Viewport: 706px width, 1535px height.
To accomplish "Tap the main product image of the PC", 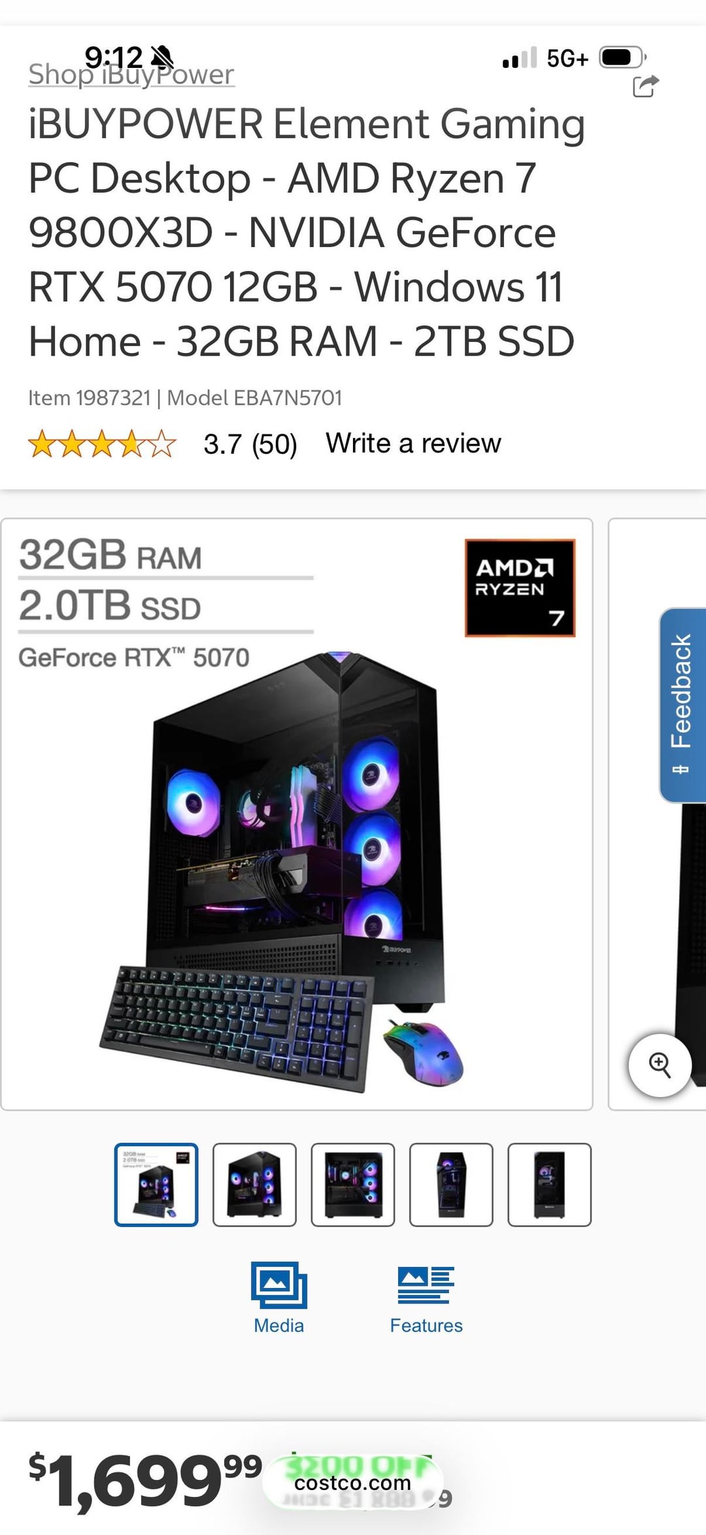I will coord(297,815).
